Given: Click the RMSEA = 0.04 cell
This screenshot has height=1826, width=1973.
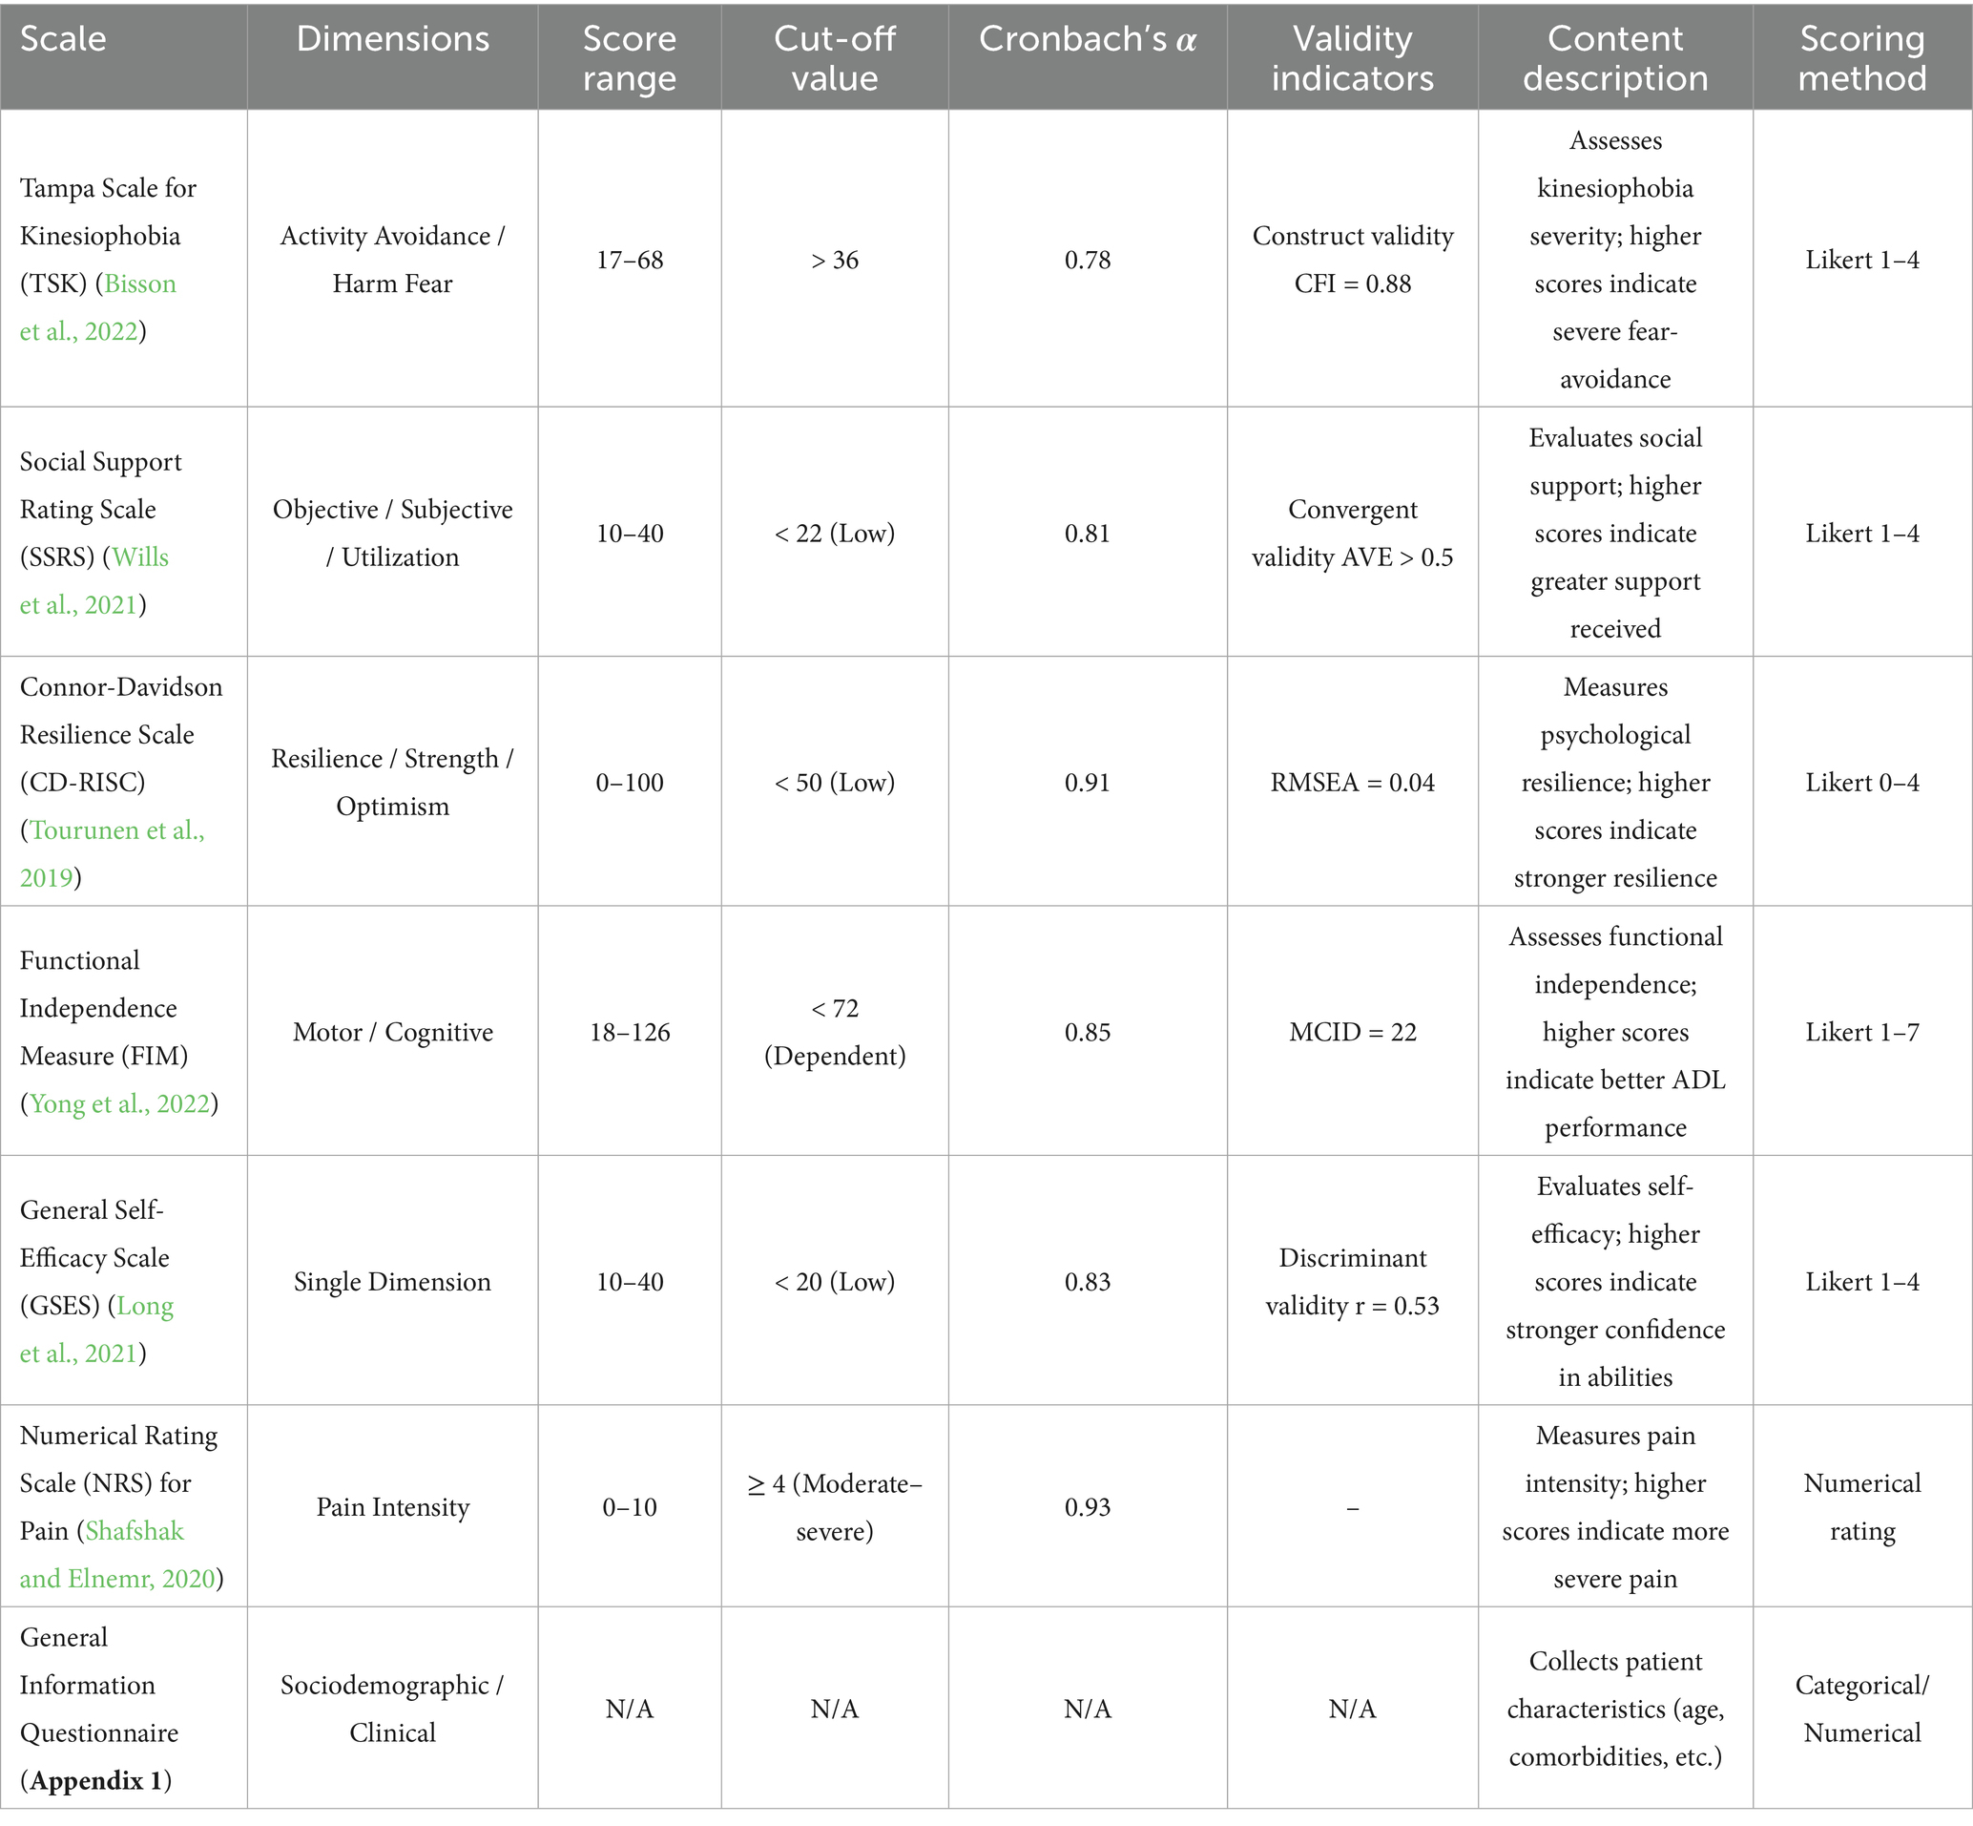Looking at the screenshot, I should tap(1353, 783).
